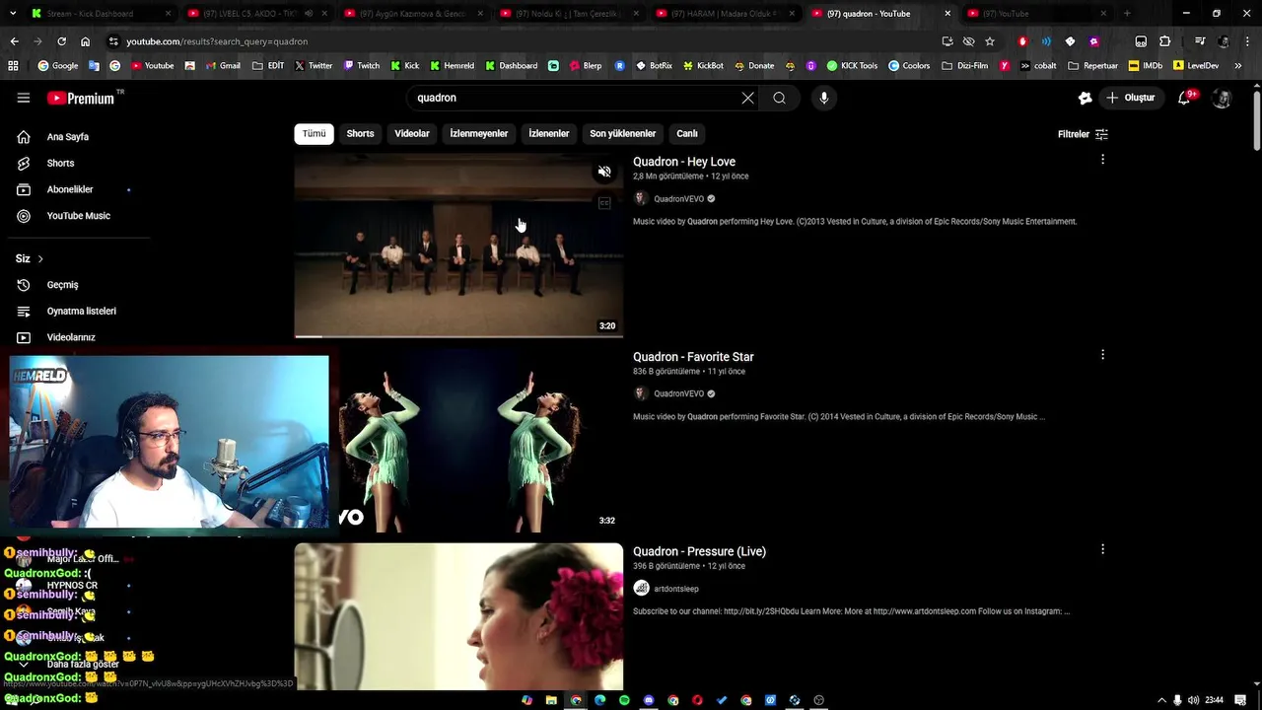Switch to Stream - Kick Dashboard tab

(99, 14)
